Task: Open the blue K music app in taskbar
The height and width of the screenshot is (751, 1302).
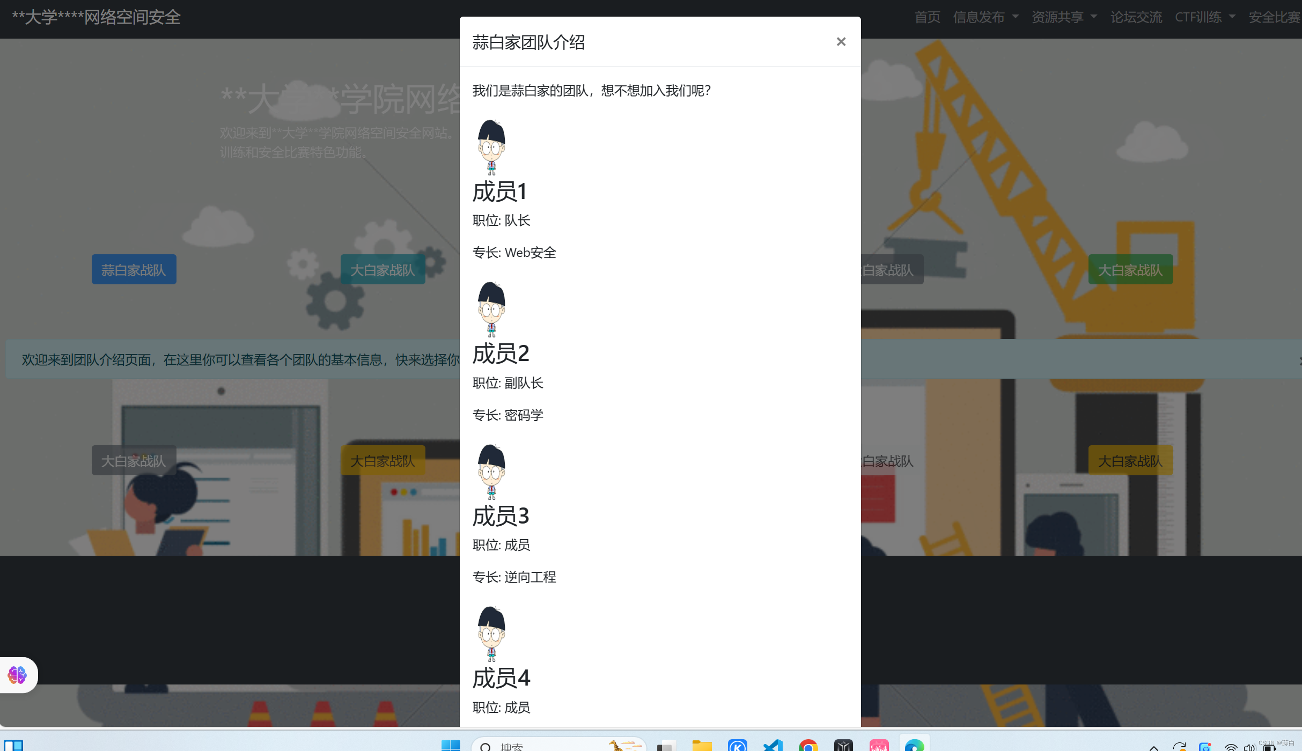Action: coord(738,746)
